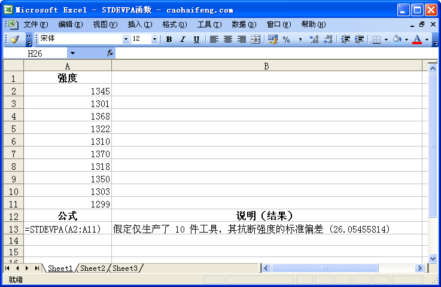This screenshot has width=441, height=287.
Task: Expand toolbar options chevron near brush
Action: (x=29, y=39)
